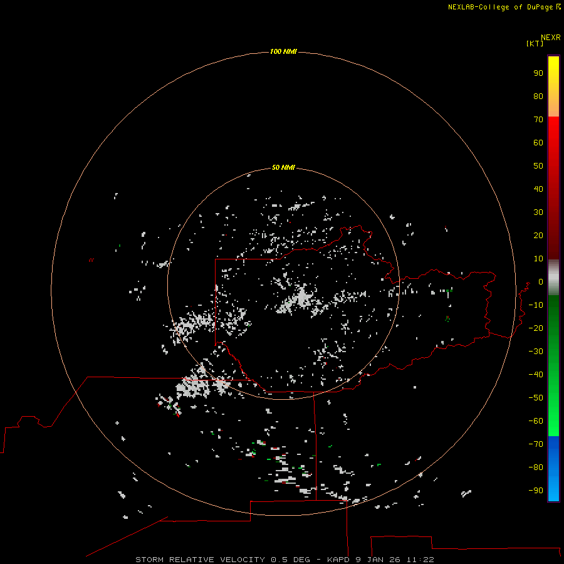Click the 60 value on the velocity scale
This screenshot has height=564, width=564.
pyautogui.click(x=538, y=142)
